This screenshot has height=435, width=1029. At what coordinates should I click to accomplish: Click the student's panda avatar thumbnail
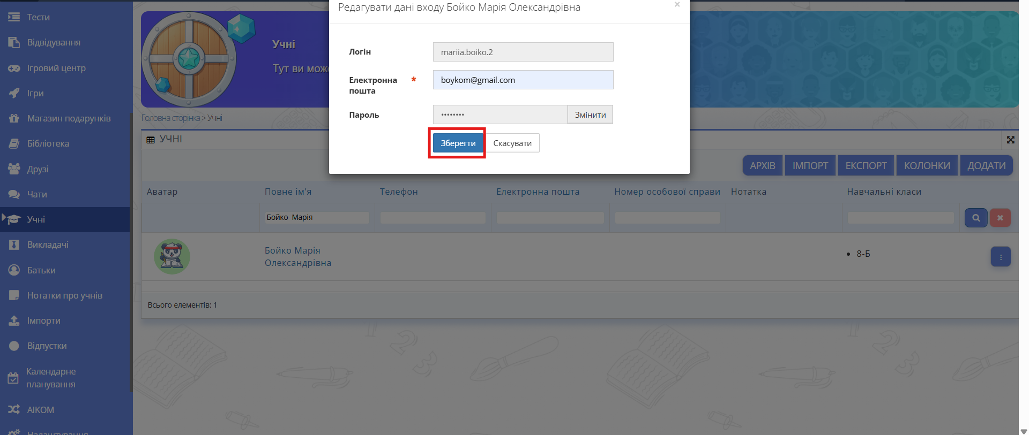click(172, 257)
